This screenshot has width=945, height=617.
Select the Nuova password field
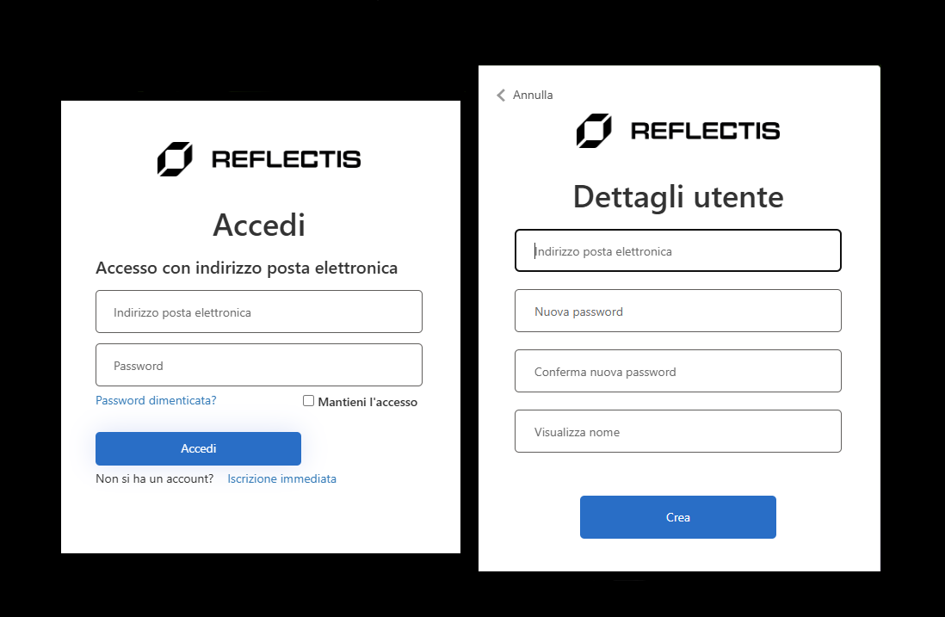click(678, 312)
